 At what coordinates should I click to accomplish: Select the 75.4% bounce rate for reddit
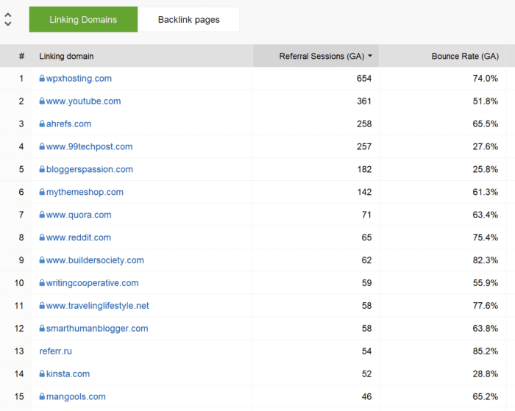pos(485,237)
